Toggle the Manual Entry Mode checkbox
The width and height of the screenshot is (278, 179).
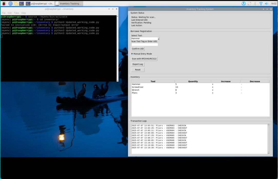(x=132, y=54)
